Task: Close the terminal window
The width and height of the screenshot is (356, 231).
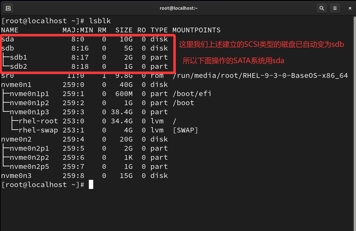Action: pos(350,8)
